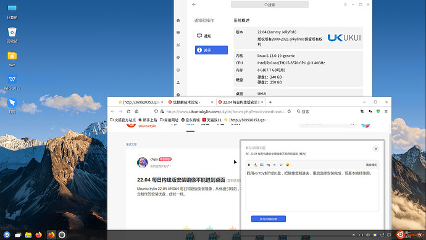This screenshot has height=240, width=426.
Task: Close the 优麒麟技术论坛 tab
Action: click(212, 102)
